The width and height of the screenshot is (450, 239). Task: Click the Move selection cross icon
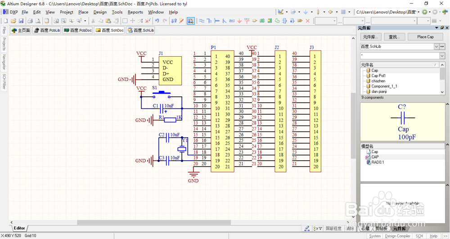coord(133,21)
